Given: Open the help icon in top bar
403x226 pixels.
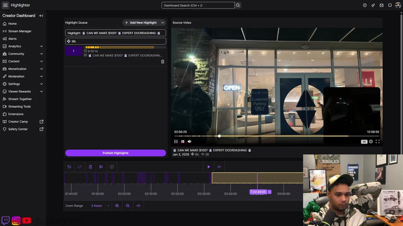Looking at the screenshot, I should 365,5.
